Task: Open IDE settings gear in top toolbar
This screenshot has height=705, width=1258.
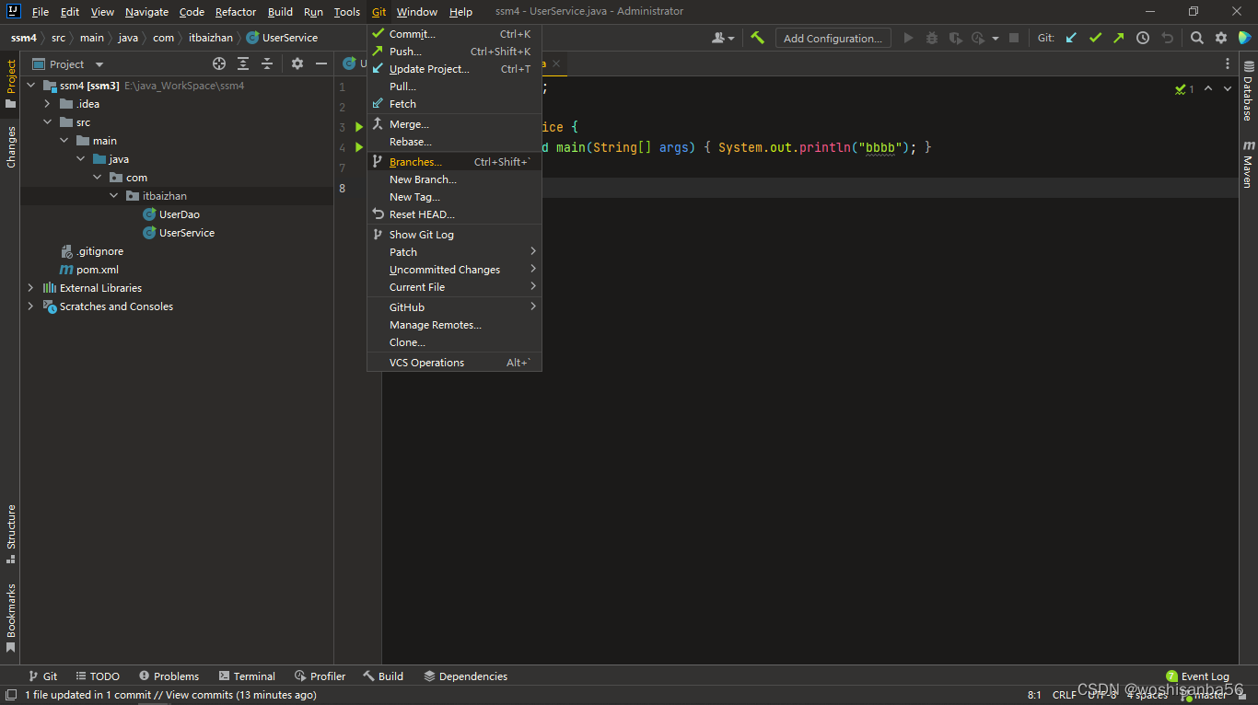Action: (1221, 38)
